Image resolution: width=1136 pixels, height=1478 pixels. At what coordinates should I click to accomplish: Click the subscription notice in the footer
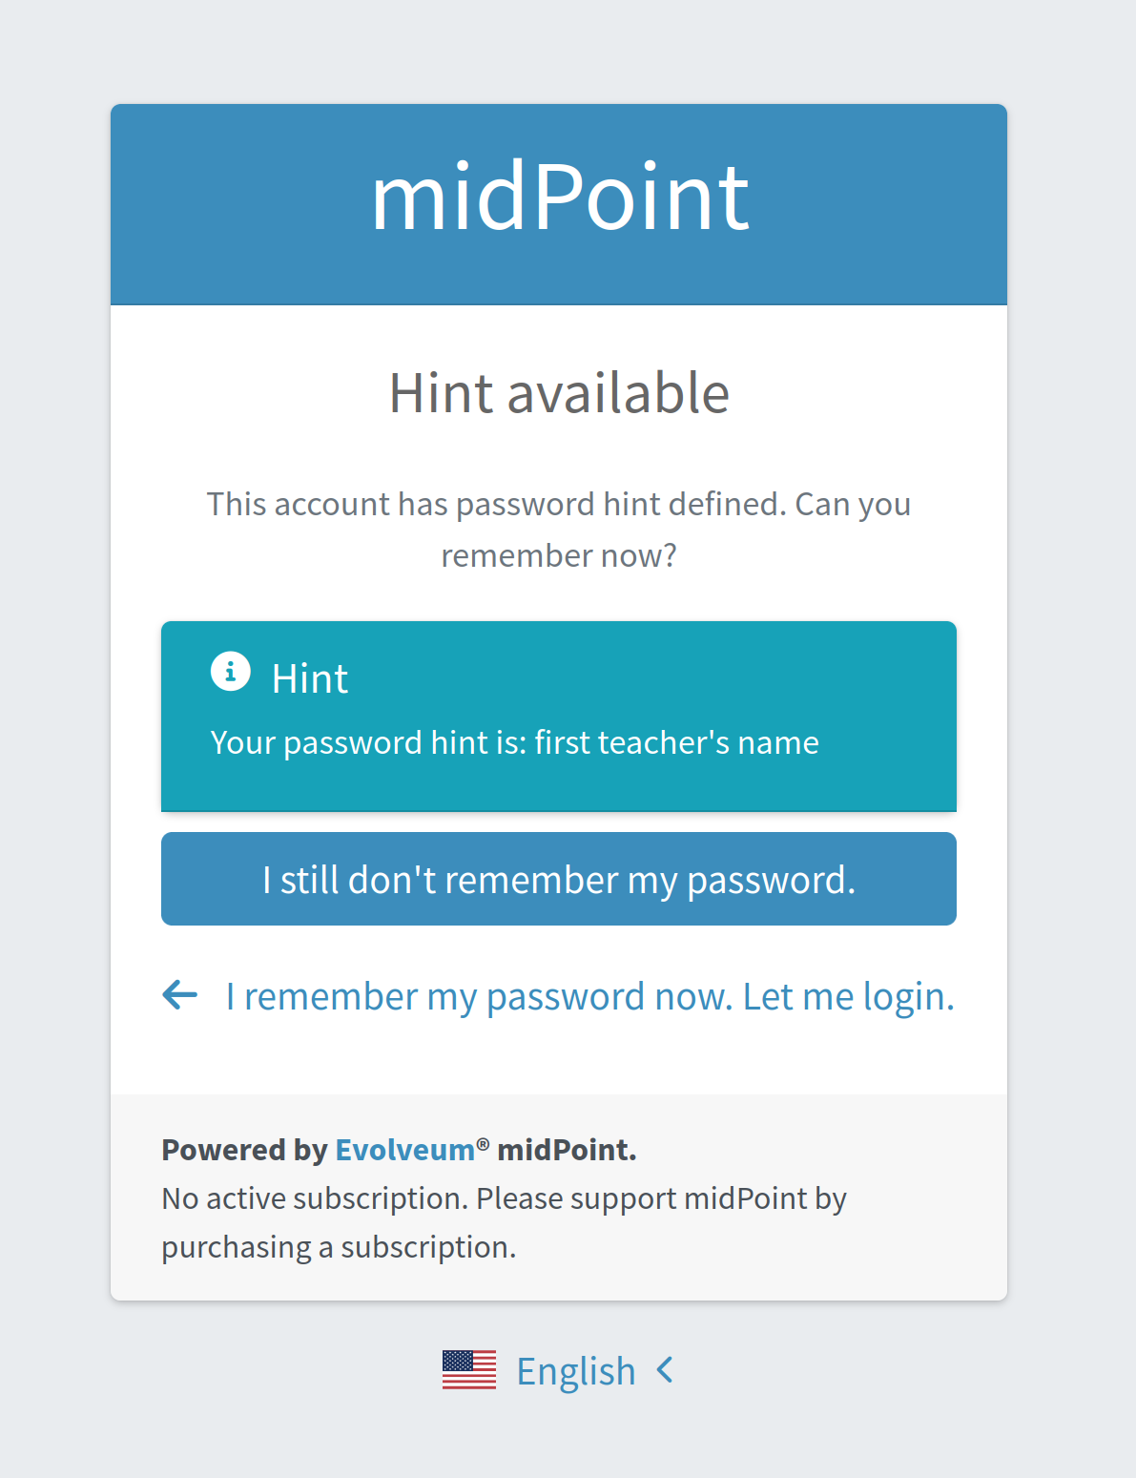click(x=504, y=1221)
